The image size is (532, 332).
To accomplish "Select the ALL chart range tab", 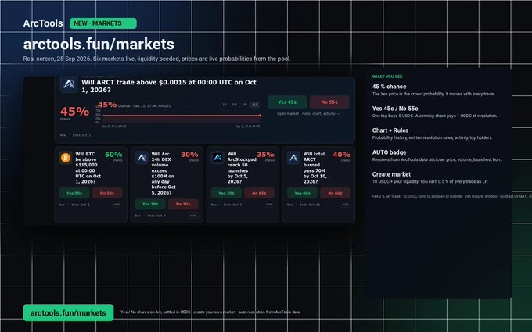I will point(254,105).
